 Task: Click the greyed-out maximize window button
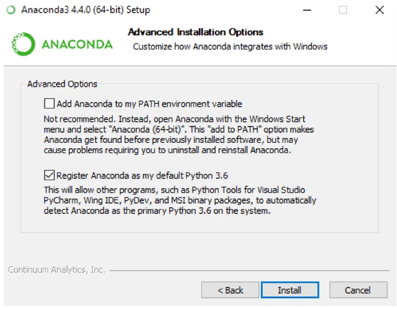(343, 10)
